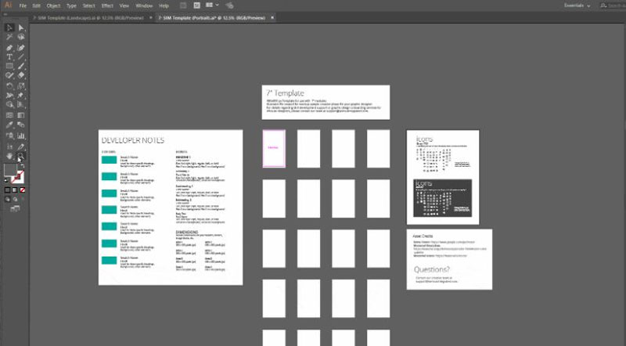
Task: Select the Symbol Sprayer tool
Action: (9, 136)
